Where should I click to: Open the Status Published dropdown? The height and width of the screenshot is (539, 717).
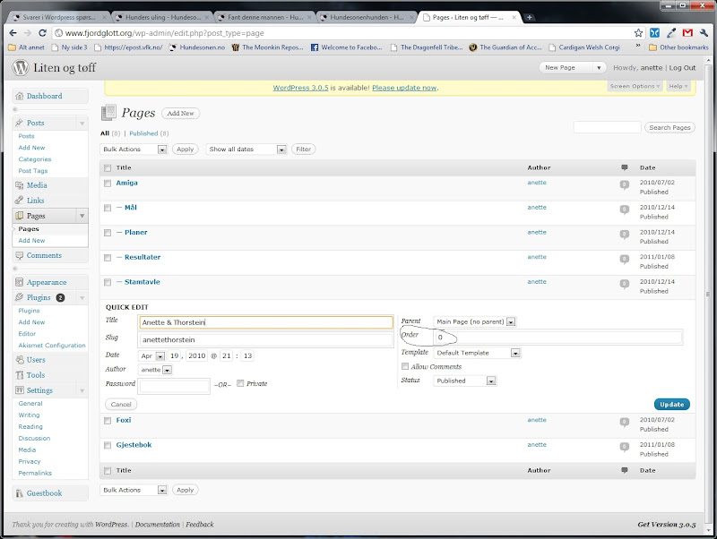pyautogui.click(x=464, y=381)
